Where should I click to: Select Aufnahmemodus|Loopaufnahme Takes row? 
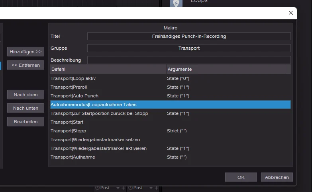tap(170, 105)
